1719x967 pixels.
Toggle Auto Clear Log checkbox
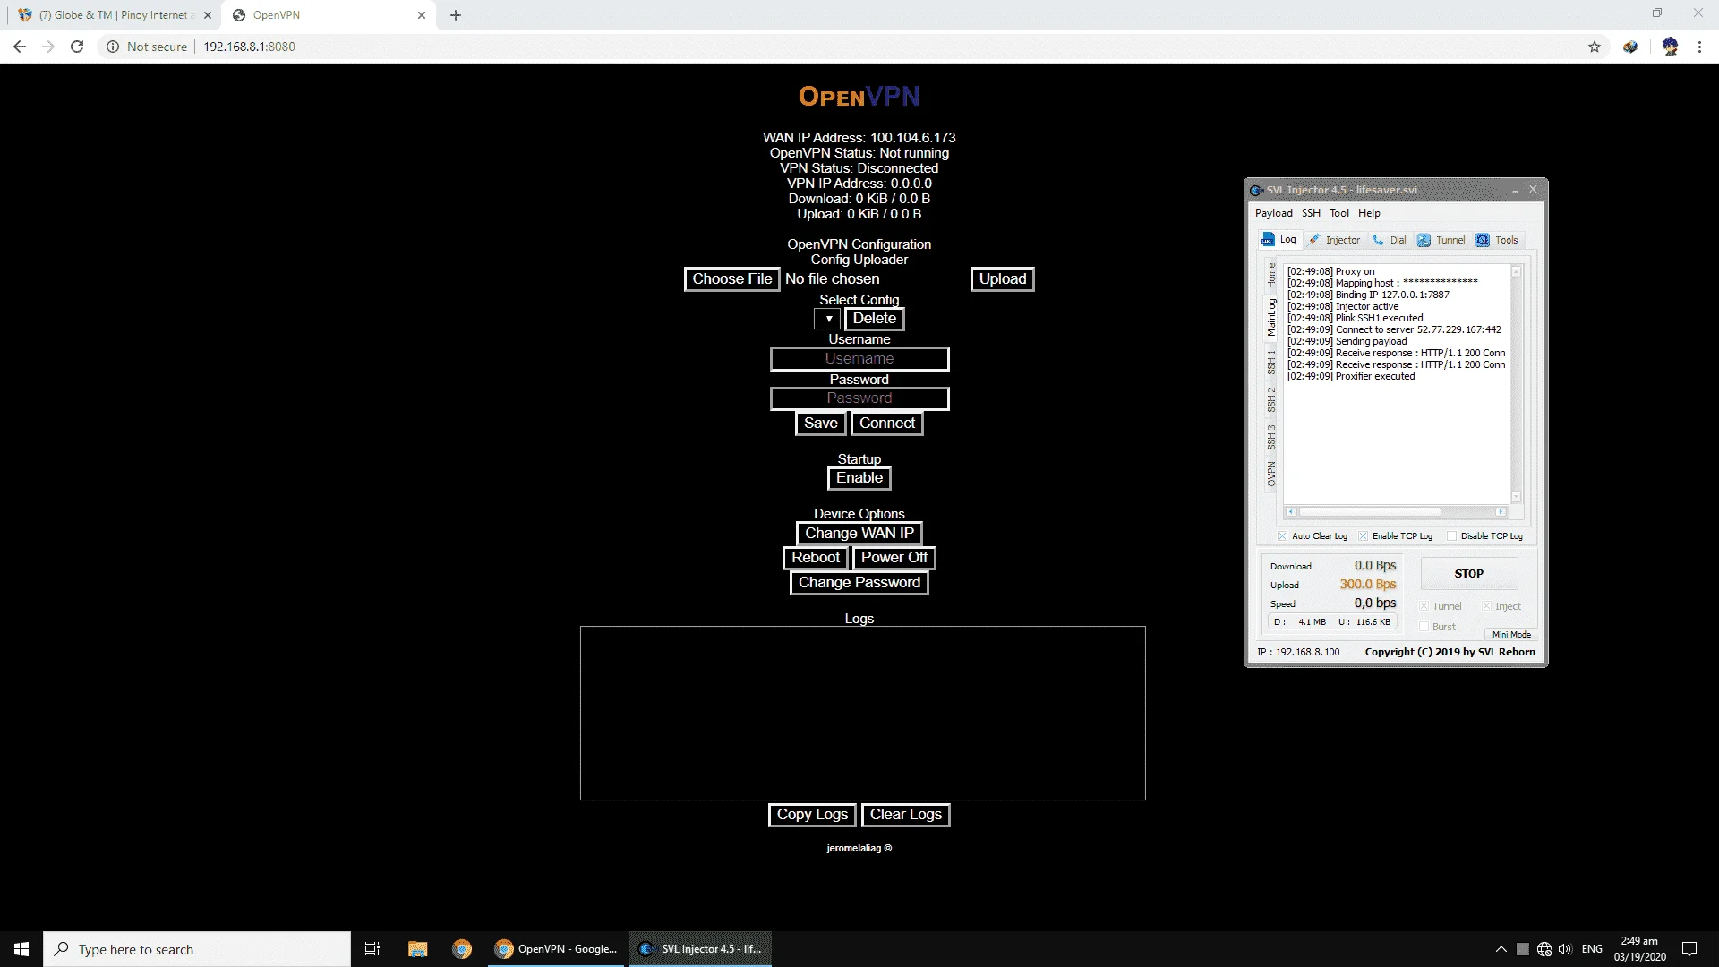point(1283,536)
